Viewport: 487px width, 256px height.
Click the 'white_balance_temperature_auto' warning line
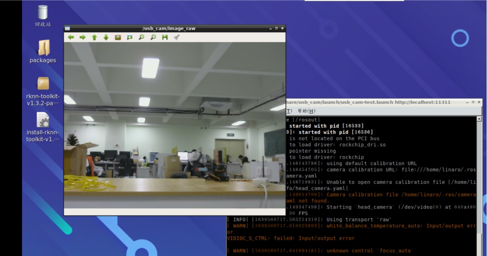(351, 226)
